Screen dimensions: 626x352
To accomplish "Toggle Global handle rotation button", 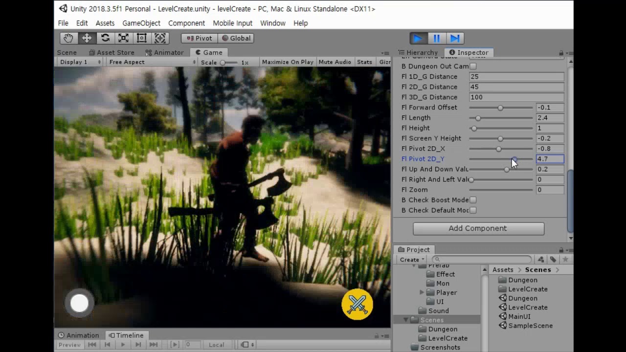I will pyautogui.click(x=236, y=38).
